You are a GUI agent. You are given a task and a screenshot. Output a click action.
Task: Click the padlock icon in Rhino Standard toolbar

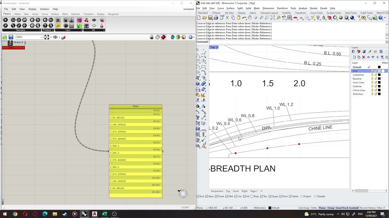click(x=324, y=18)
